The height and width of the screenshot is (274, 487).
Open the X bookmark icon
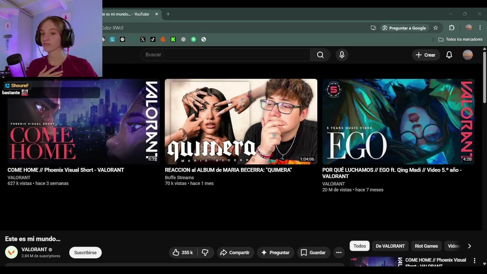tap(143, 39)
